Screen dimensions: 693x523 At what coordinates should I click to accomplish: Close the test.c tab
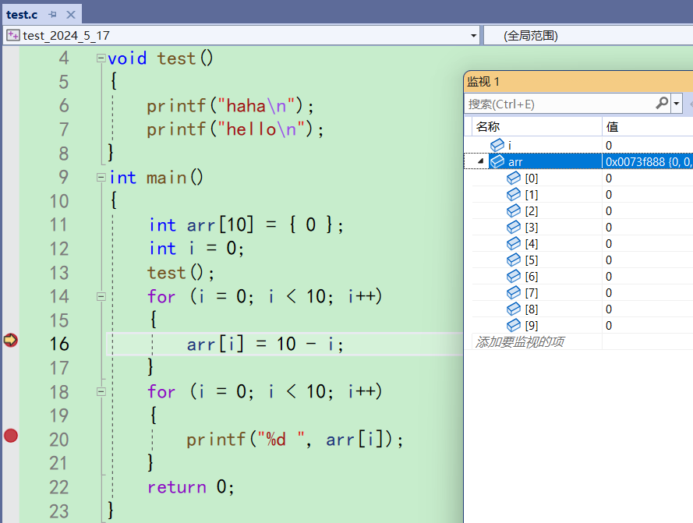click(x=70, y=15)
